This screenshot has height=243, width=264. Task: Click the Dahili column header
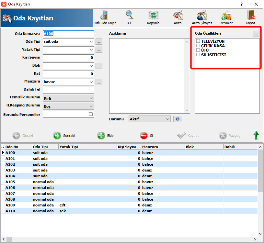point(241,147)
